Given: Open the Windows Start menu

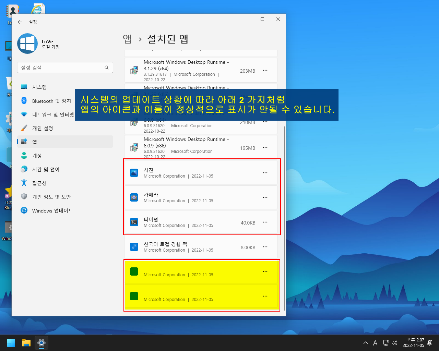Looking at the screenshot, I should pyautogui.click(x=11, y=343).
